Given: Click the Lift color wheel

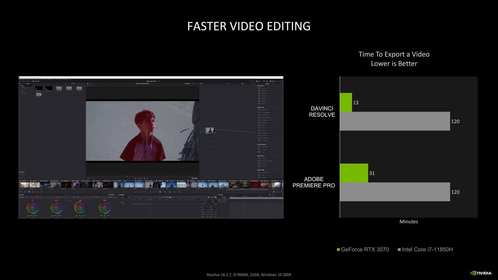Looking at the screenshot, I should (x=32, y=208).
